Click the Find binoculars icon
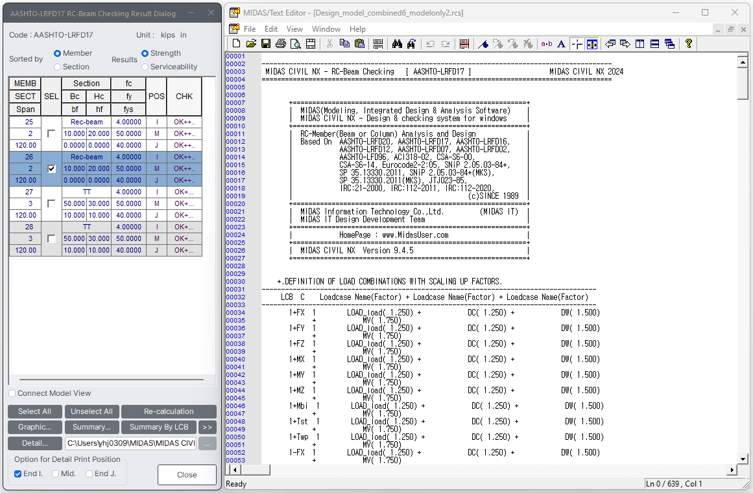 (x=397, y=43)
